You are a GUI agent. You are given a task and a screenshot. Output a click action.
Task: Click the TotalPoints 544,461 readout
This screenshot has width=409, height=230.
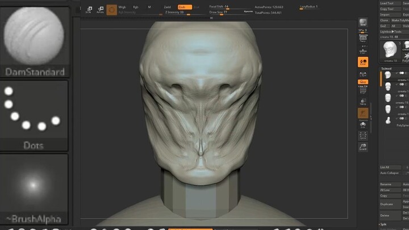pyautogui.click(x=268, y=12)
